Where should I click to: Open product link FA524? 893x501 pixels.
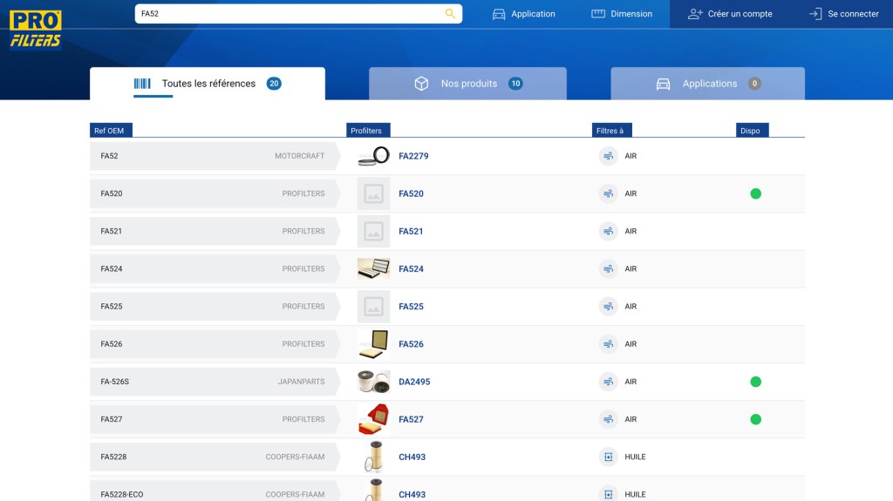[412, 268]
